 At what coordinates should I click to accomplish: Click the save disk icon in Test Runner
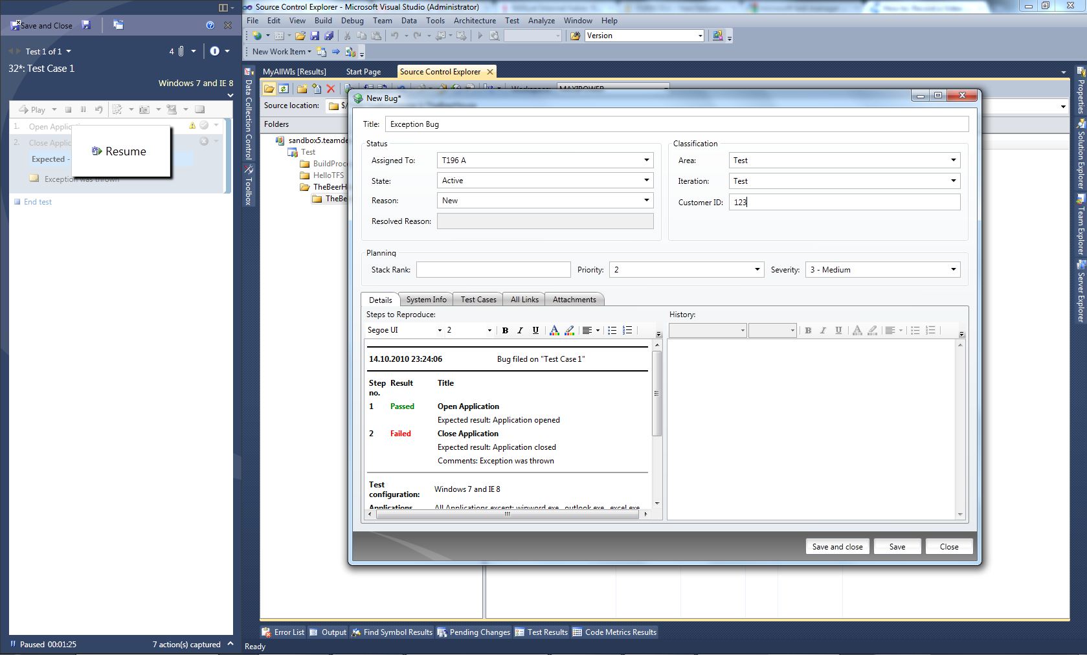point(86,25)
